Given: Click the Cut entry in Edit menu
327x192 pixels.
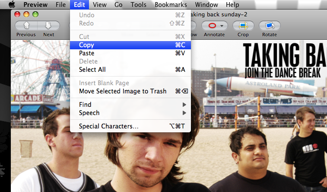Looking at the screenshot, I should (x=130, y=37).
